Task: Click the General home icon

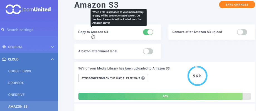Action: tap(4, 47)
